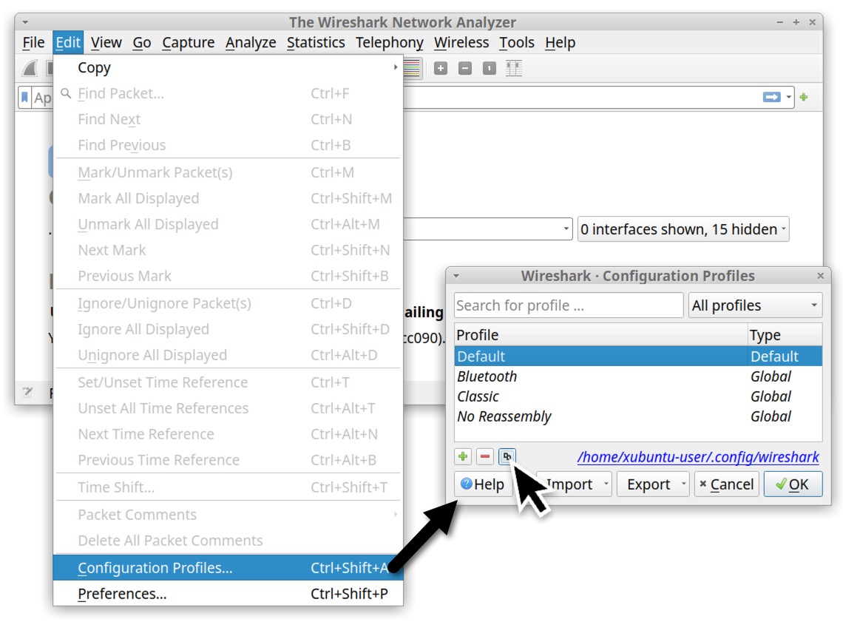Copy the selected profile icon
This screenshot has width=843, height=622.
(507, 457)
